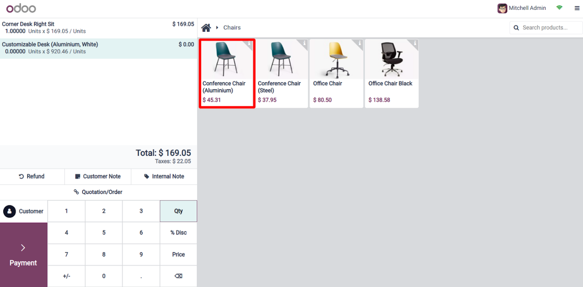Click info icon on Office Chair Black
Viewport: 583px width, 287px height.
pos(415,43)
